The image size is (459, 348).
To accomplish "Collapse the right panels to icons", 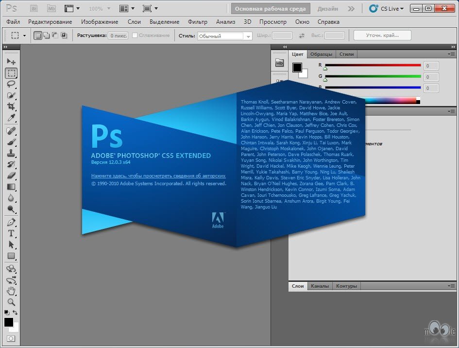I will pos(453,47).
